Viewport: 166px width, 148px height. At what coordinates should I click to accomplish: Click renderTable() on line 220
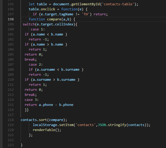(x=46, y=130)
